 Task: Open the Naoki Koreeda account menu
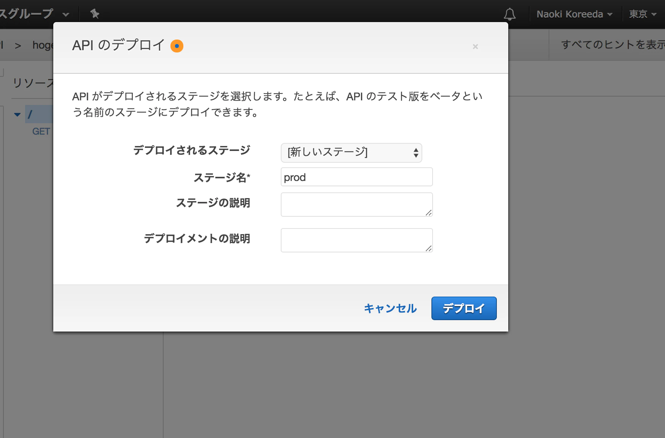[x=574, y=14]
